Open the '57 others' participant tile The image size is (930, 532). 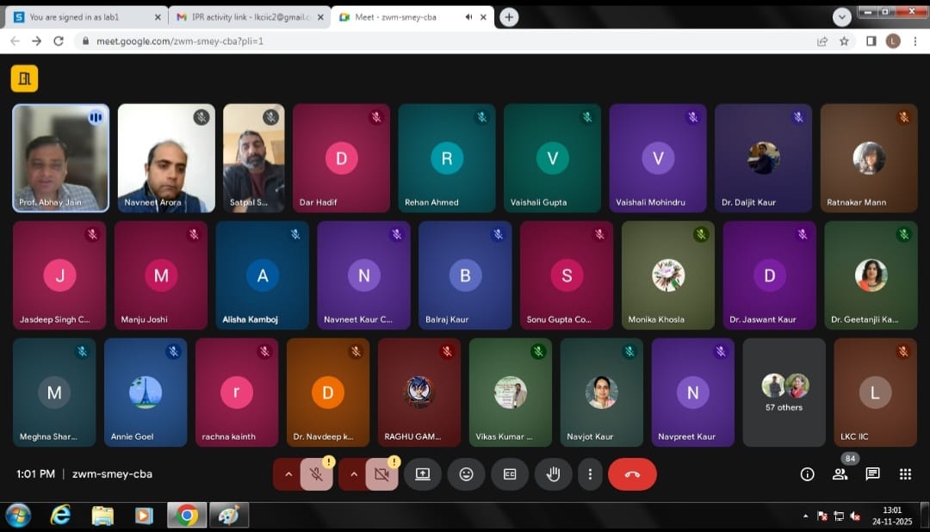pos(784,392)
